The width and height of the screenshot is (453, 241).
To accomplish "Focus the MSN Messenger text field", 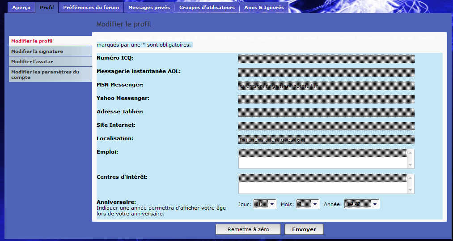I will pos(326,86).
